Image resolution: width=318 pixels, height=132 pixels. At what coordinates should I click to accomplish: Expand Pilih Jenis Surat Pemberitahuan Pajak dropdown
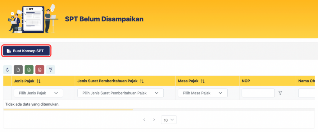[x=120, y=93]
